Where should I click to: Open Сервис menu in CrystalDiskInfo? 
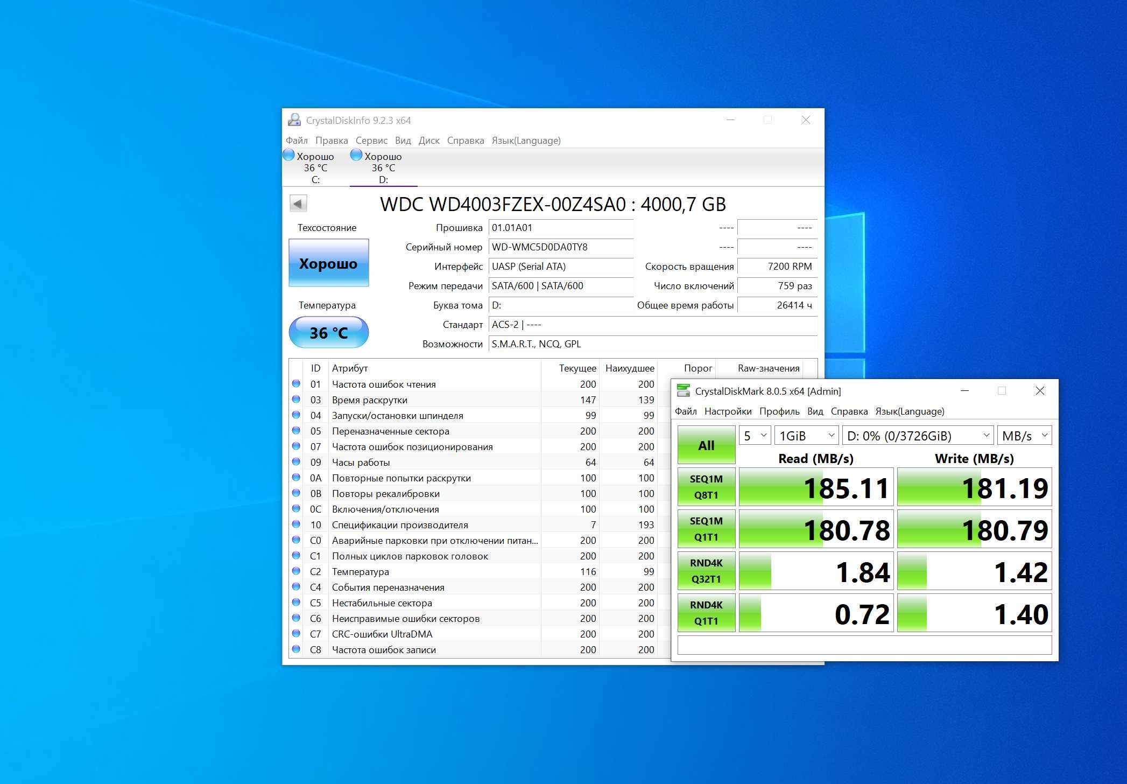(x=371, y=141)
